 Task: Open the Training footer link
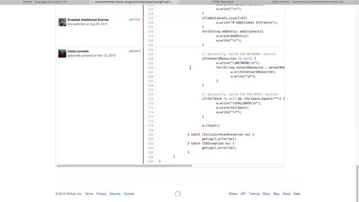[254, 194]
